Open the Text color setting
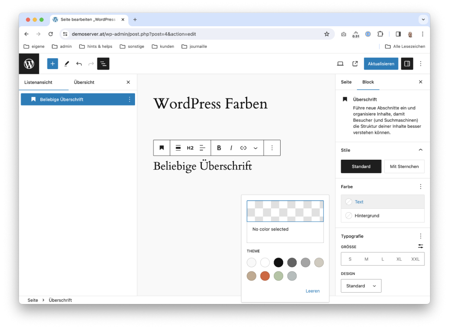 (383, 202)
